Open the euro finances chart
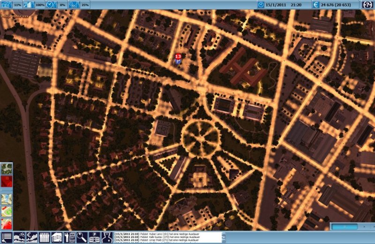 click(32, 237)
